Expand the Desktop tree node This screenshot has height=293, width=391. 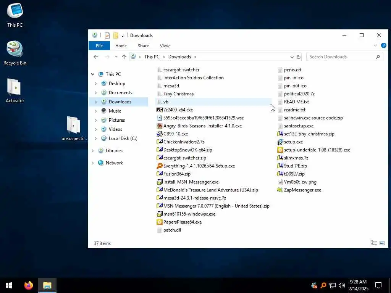click(x=96, y=84)
